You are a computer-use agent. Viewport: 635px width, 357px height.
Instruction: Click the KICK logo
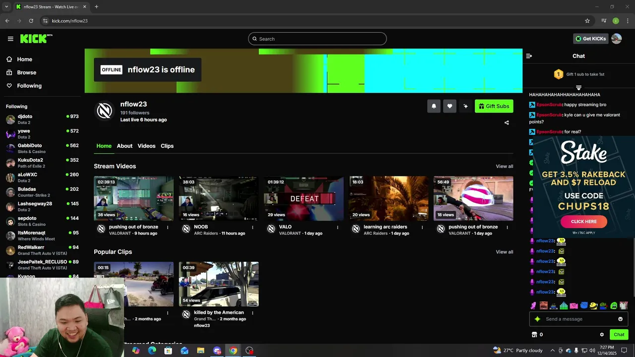click(36, 39)
